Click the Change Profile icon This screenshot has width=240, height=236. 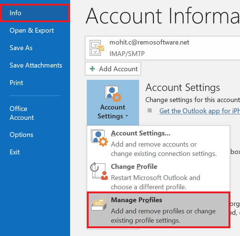[x=99, y=171]
